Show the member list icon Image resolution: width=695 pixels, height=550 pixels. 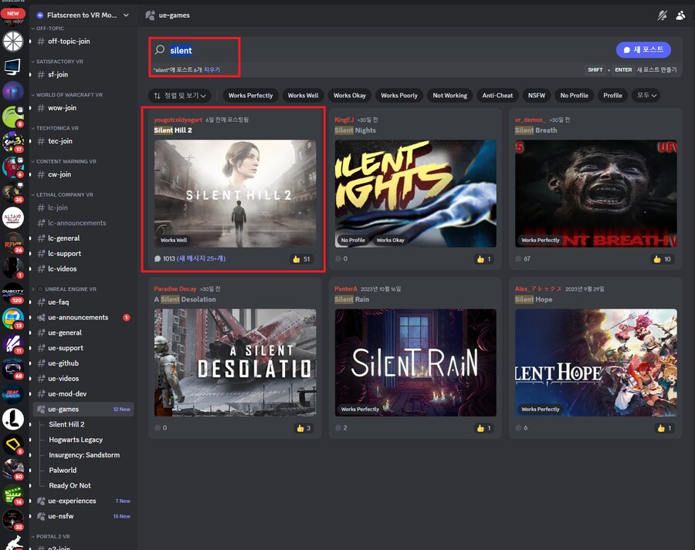click(x=680, y=15)
